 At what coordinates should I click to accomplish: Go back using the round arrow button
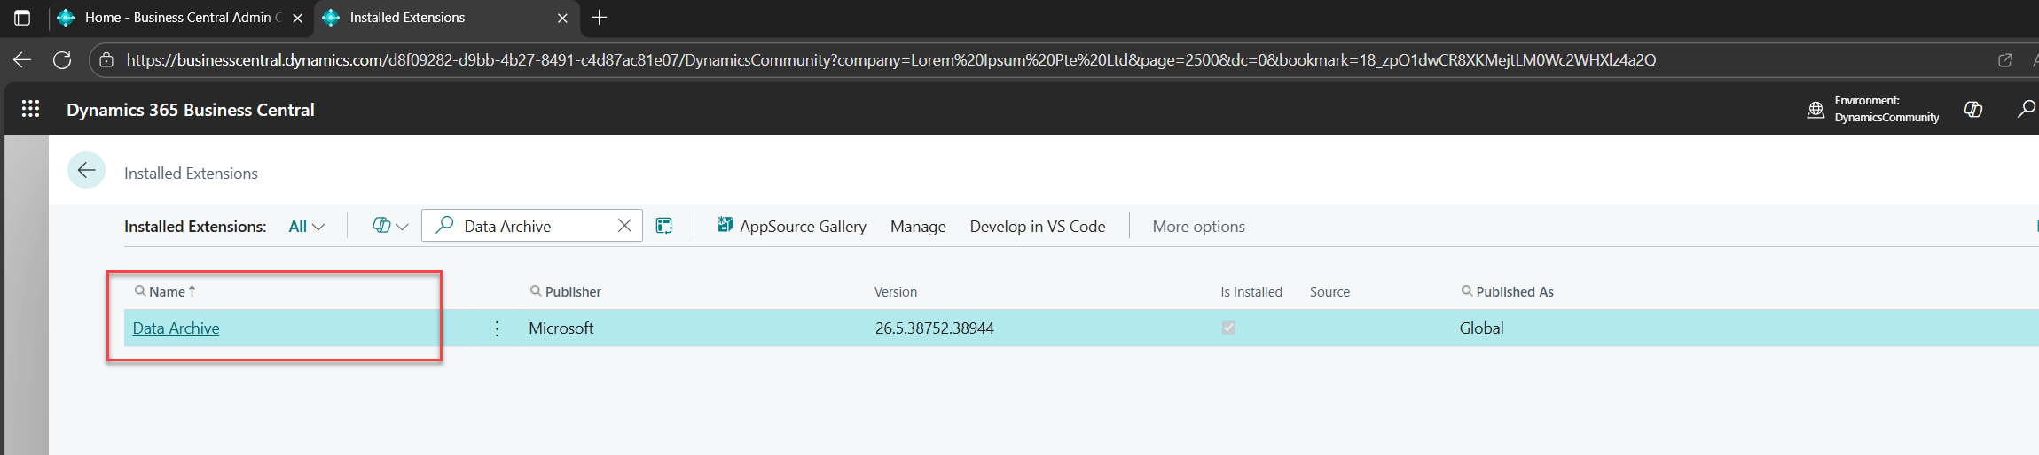pos(86,171)
